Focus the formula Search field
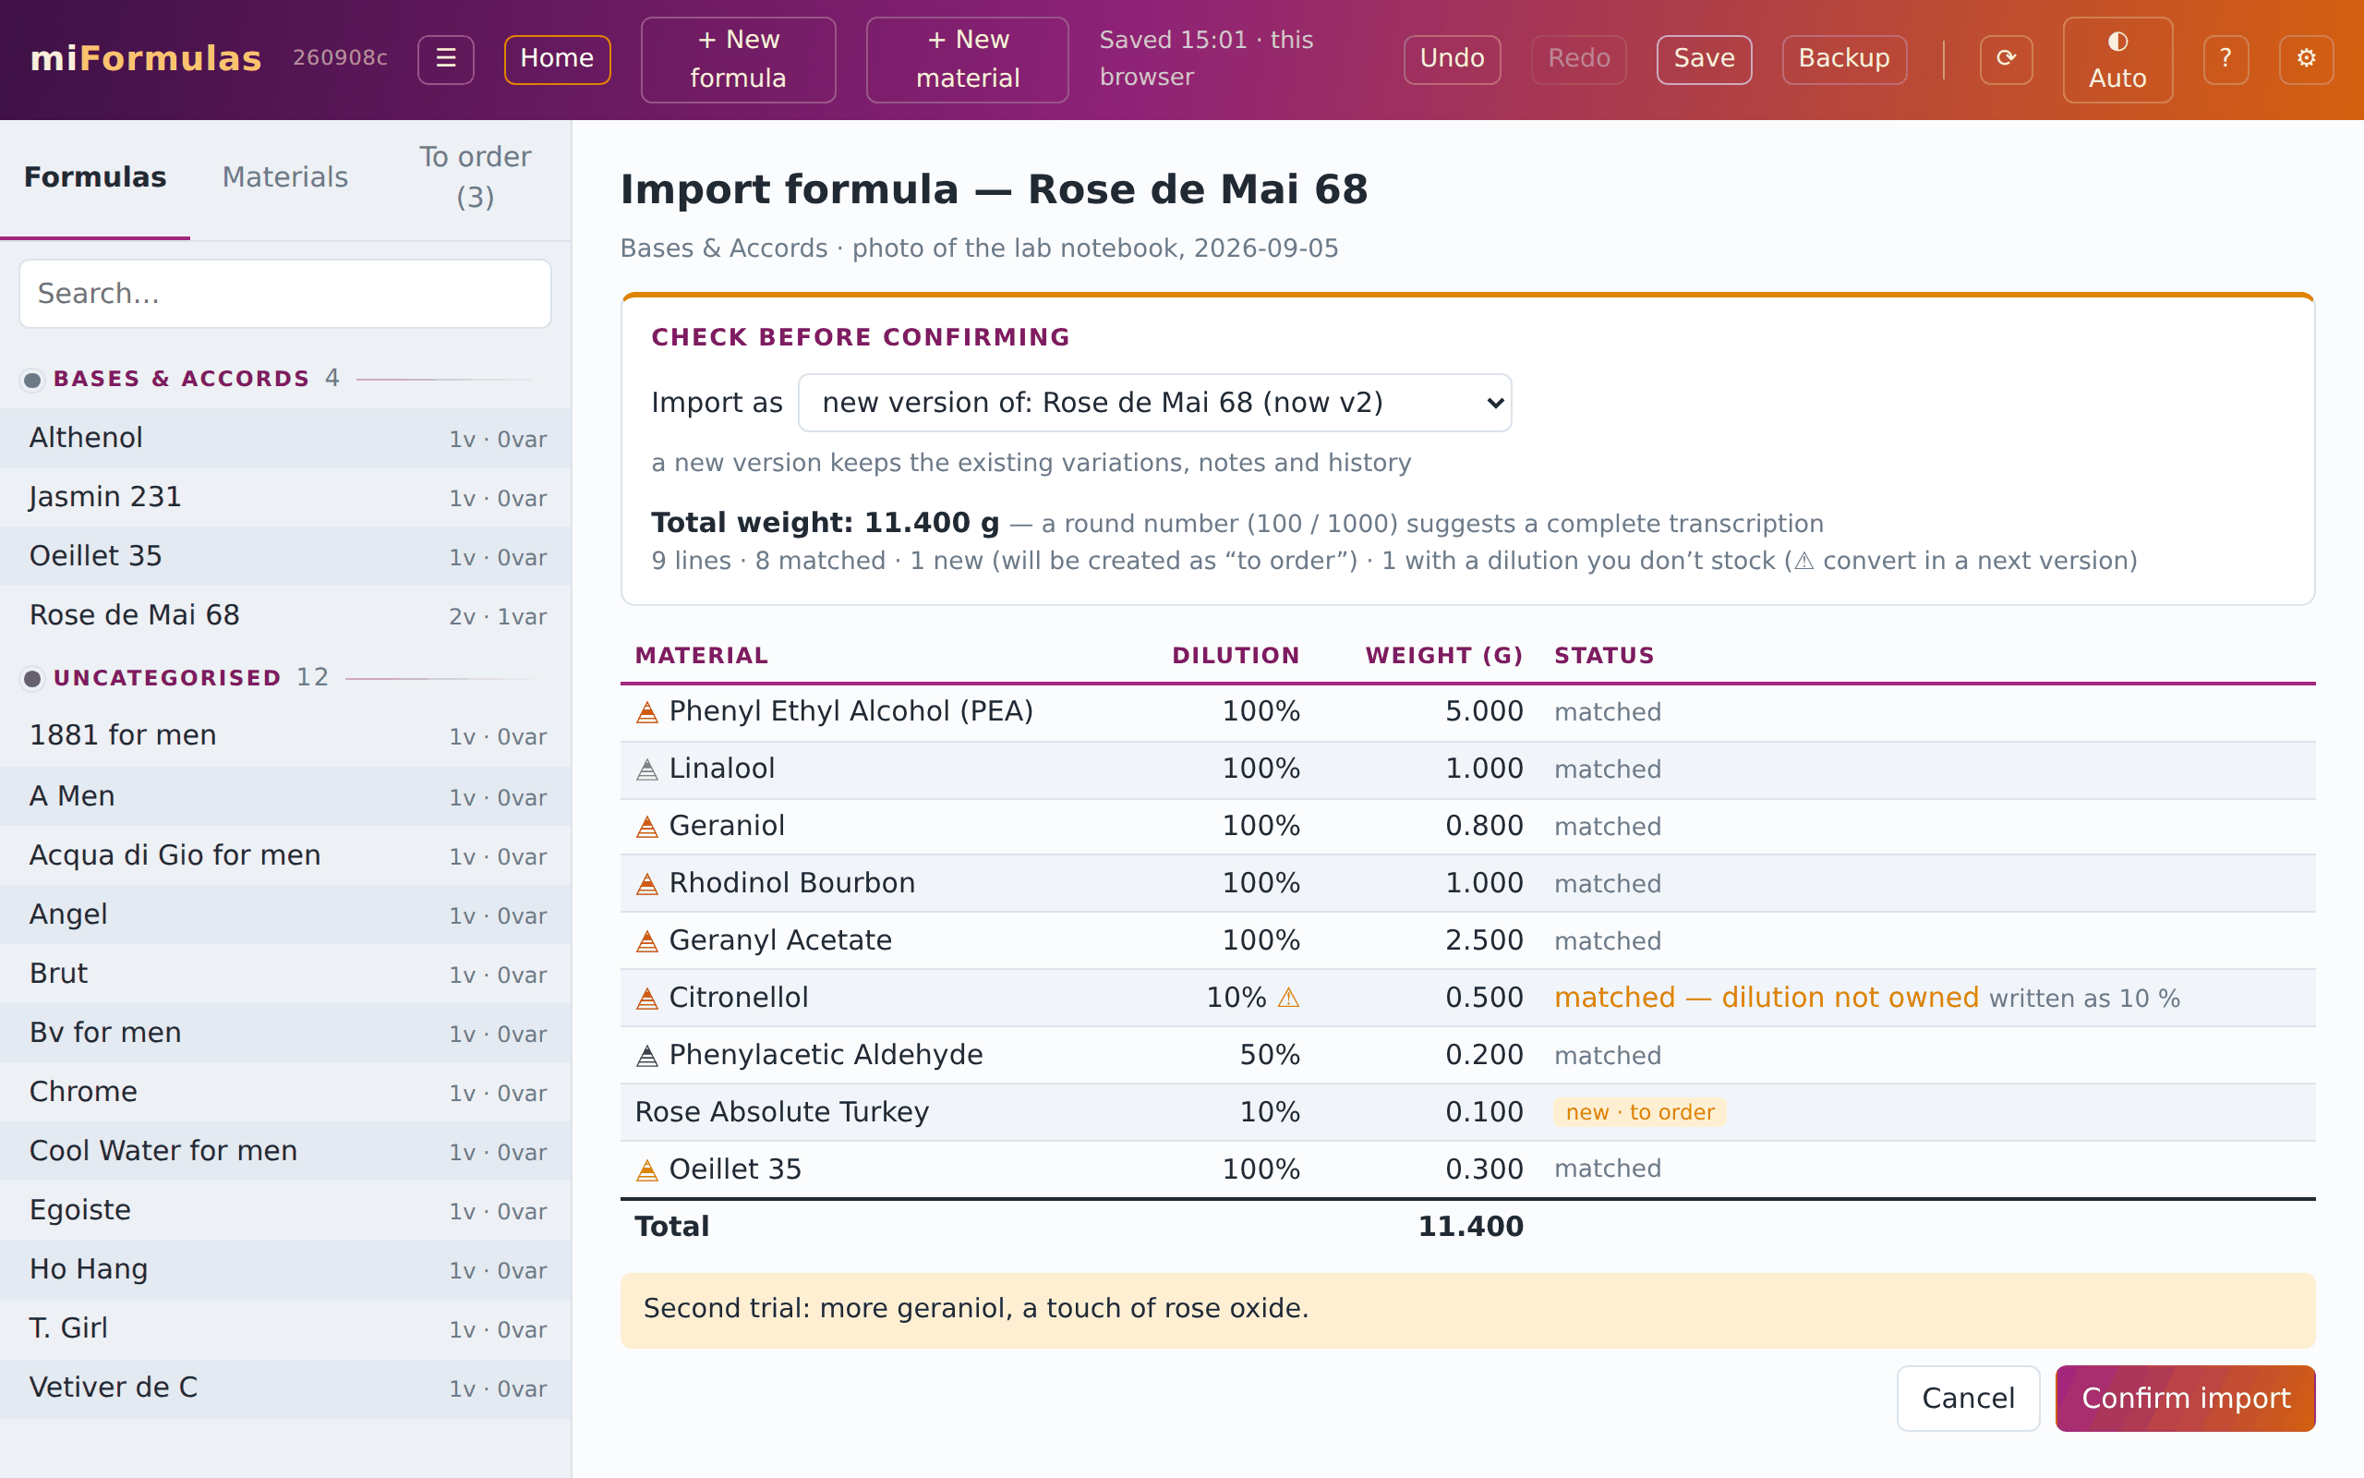Image resolution: width=2364 pixels, height=1478 pixels. [x=284, y=293]
